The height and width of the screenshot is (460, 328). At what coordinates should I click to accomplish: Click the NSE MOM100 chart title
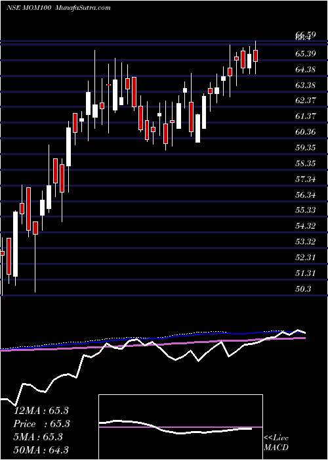pos(29,8)
